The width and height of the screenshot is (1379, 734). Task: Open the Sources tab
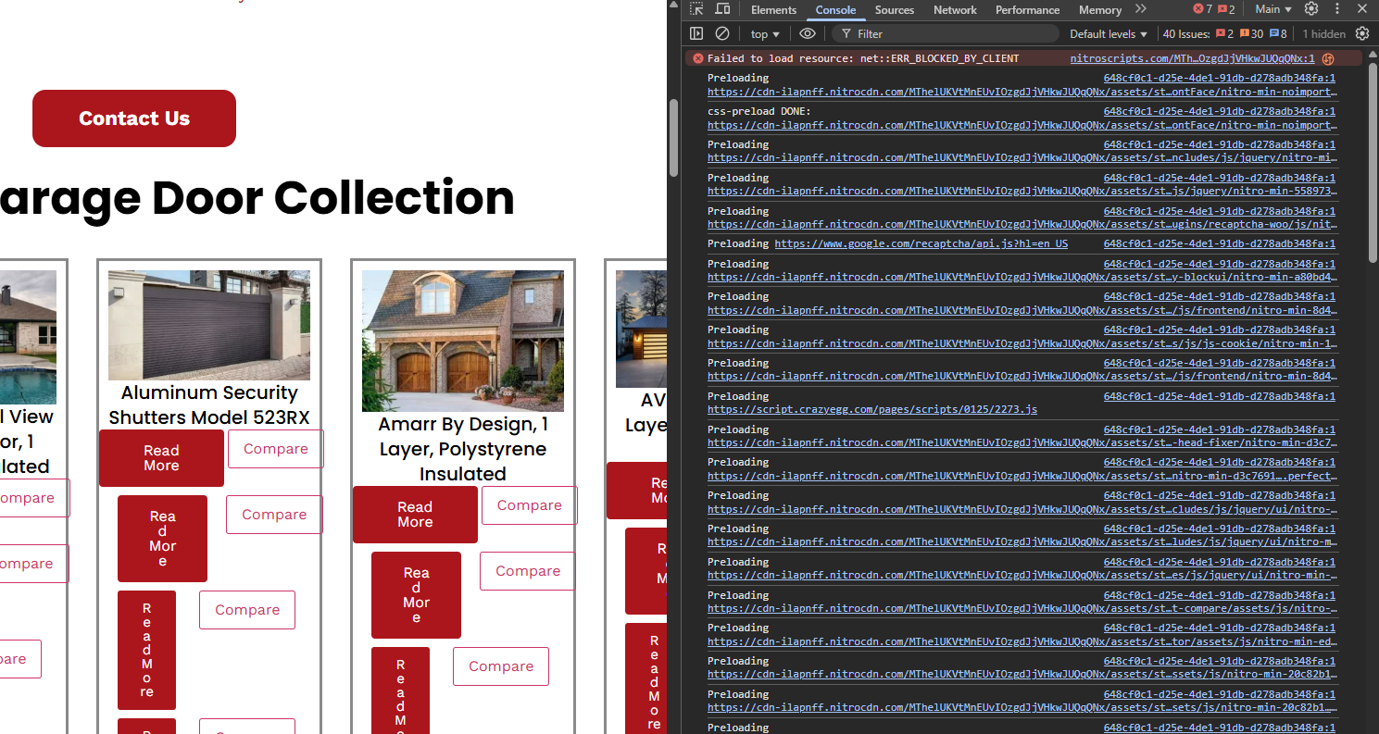pyautogui.click(x=895, y=10)
